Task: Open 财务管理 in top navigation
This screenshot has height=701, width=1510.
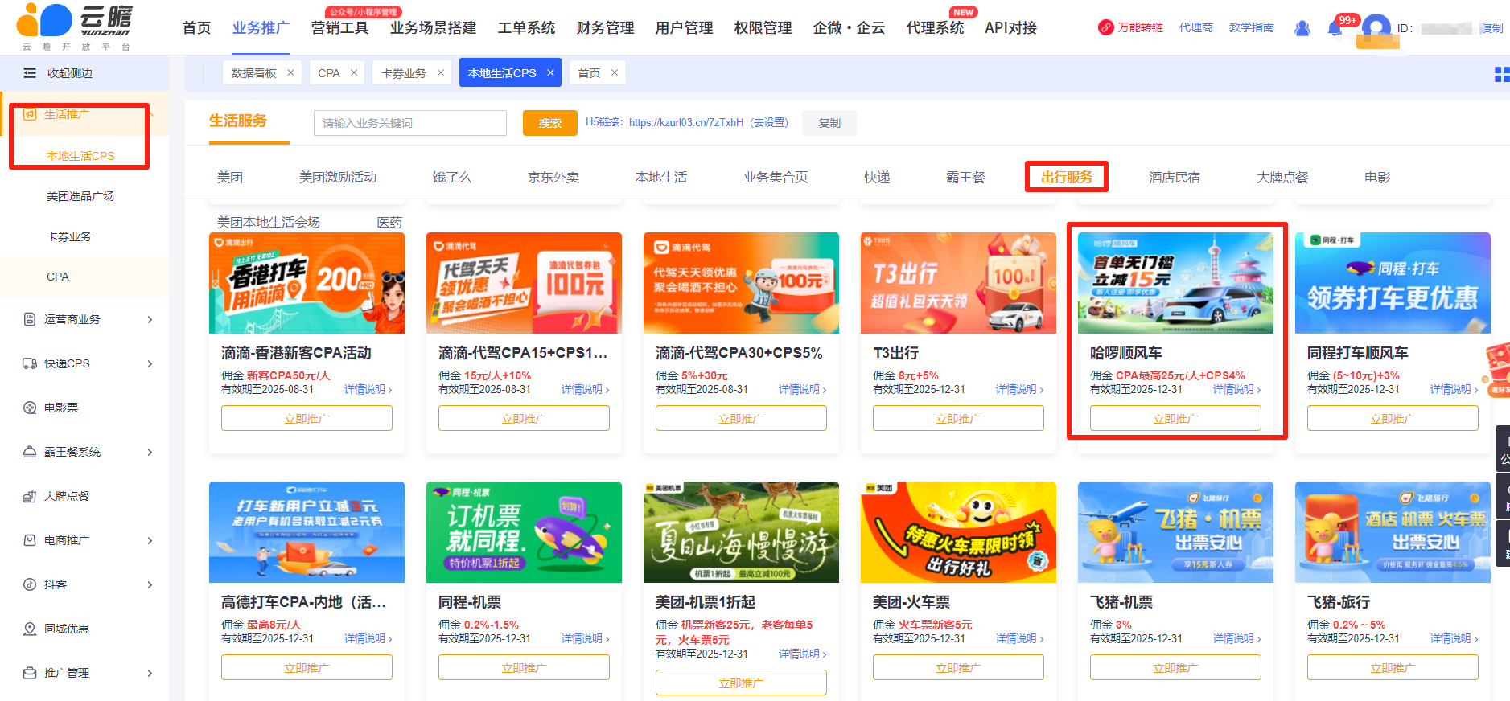Action: (605, 28)
